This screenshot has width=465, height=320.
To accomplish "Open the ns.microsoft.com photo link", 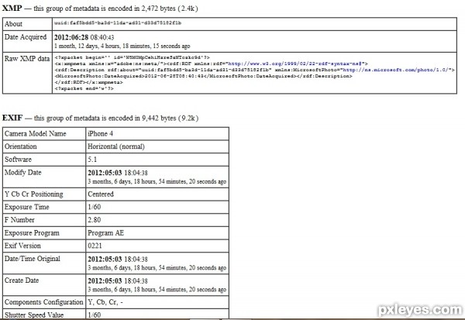I will point(396,70).
